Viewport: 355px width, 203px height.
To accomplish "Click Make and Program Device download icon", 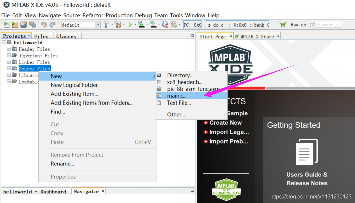I will click(x=141, y=25).
